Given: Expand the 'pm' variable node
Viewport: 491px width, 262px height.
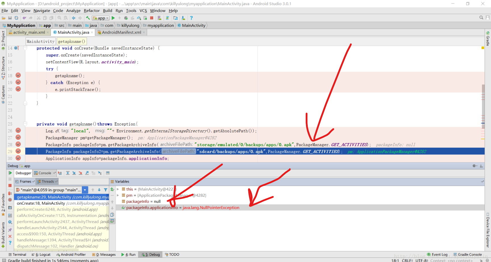Looking at the screenshot, I should coord(118,195).
